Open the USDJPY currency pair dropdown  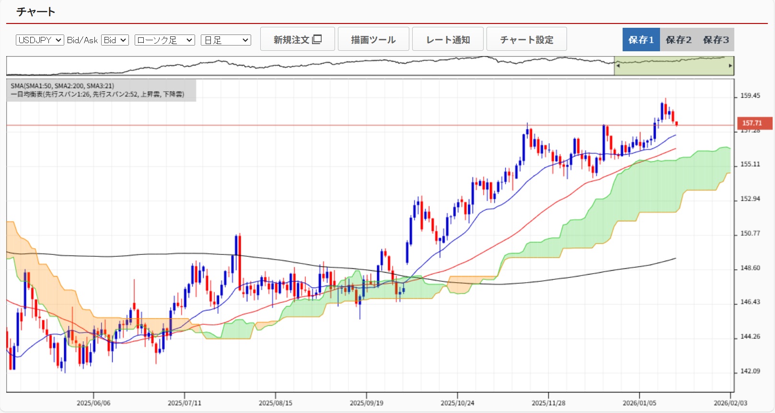pyautogui.click(x=40, y=40)
